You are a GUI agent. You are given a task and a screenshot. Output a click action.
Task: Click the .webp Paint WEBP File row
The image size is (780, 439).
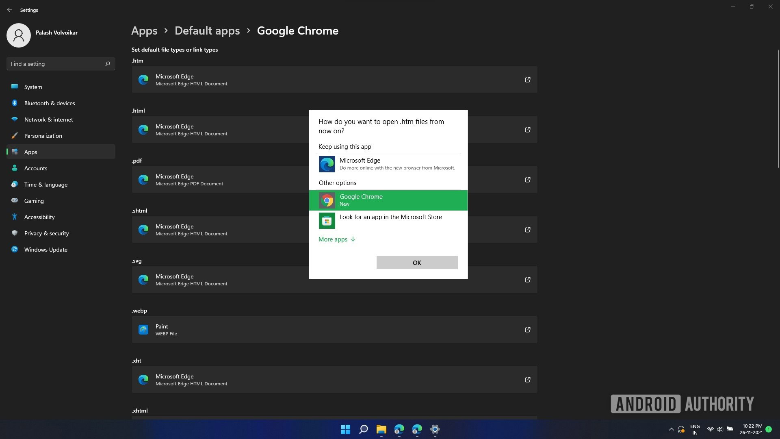point(334,330)
